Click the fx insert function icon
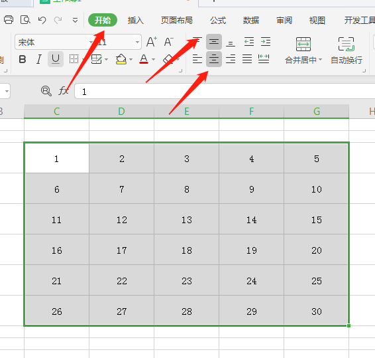This screenshot has width=375, height=358. 63,91
